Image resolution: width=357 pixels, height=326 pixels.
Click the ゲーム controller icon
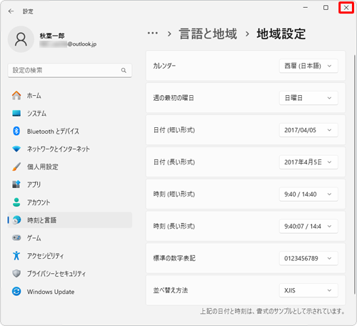[16, 238]
